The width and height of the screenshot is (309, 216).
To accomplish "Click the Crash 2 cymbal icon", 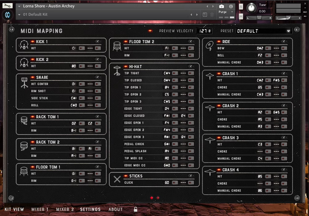I will point(210,108).
